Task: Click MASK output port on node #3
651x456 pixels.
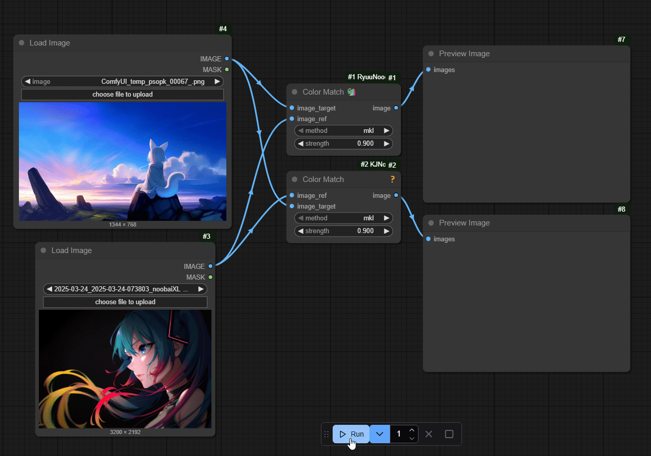Action: [x=211, y=277]
